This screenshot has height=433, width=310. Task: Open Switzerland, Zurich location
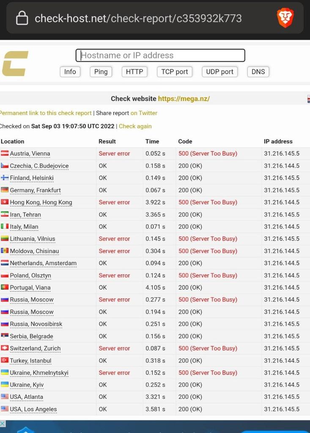pyautogui.click(x=35, y=348)
